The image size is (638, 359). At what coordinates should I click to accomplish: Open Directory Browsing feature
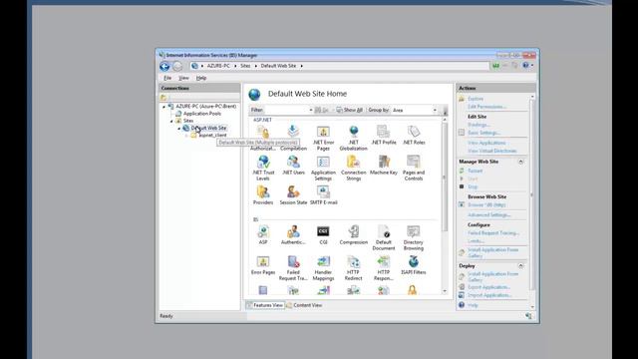(414, 237)
